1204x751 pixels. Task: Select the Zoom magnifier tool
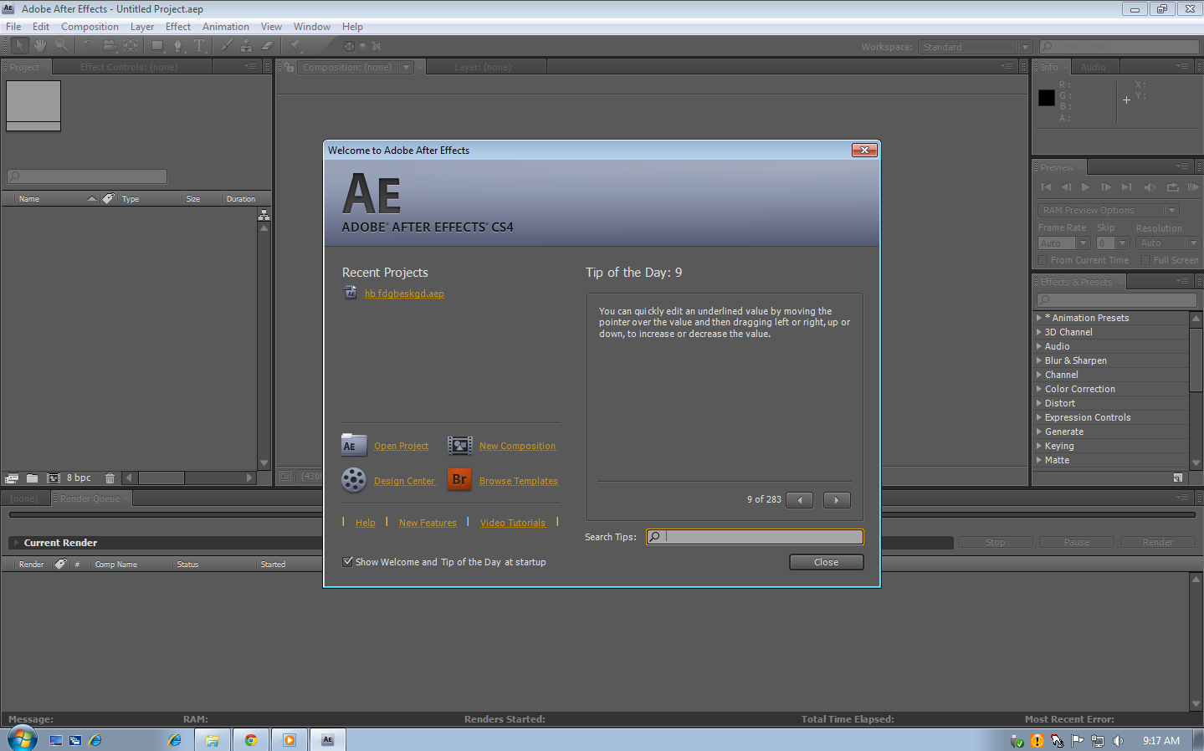pyautogui.click(x=61, y=46)
